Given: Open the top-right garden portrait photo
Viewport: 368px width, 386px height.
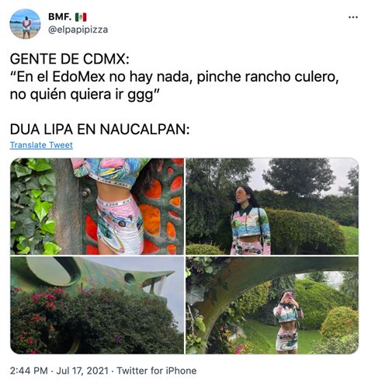Looking at the screenshot, I should [272, 207].
